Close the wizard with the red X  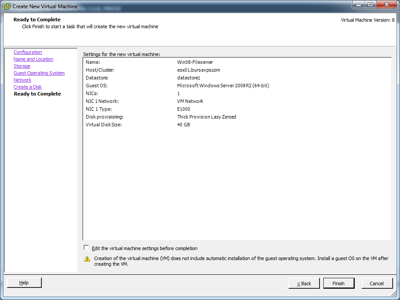[386, 5]
